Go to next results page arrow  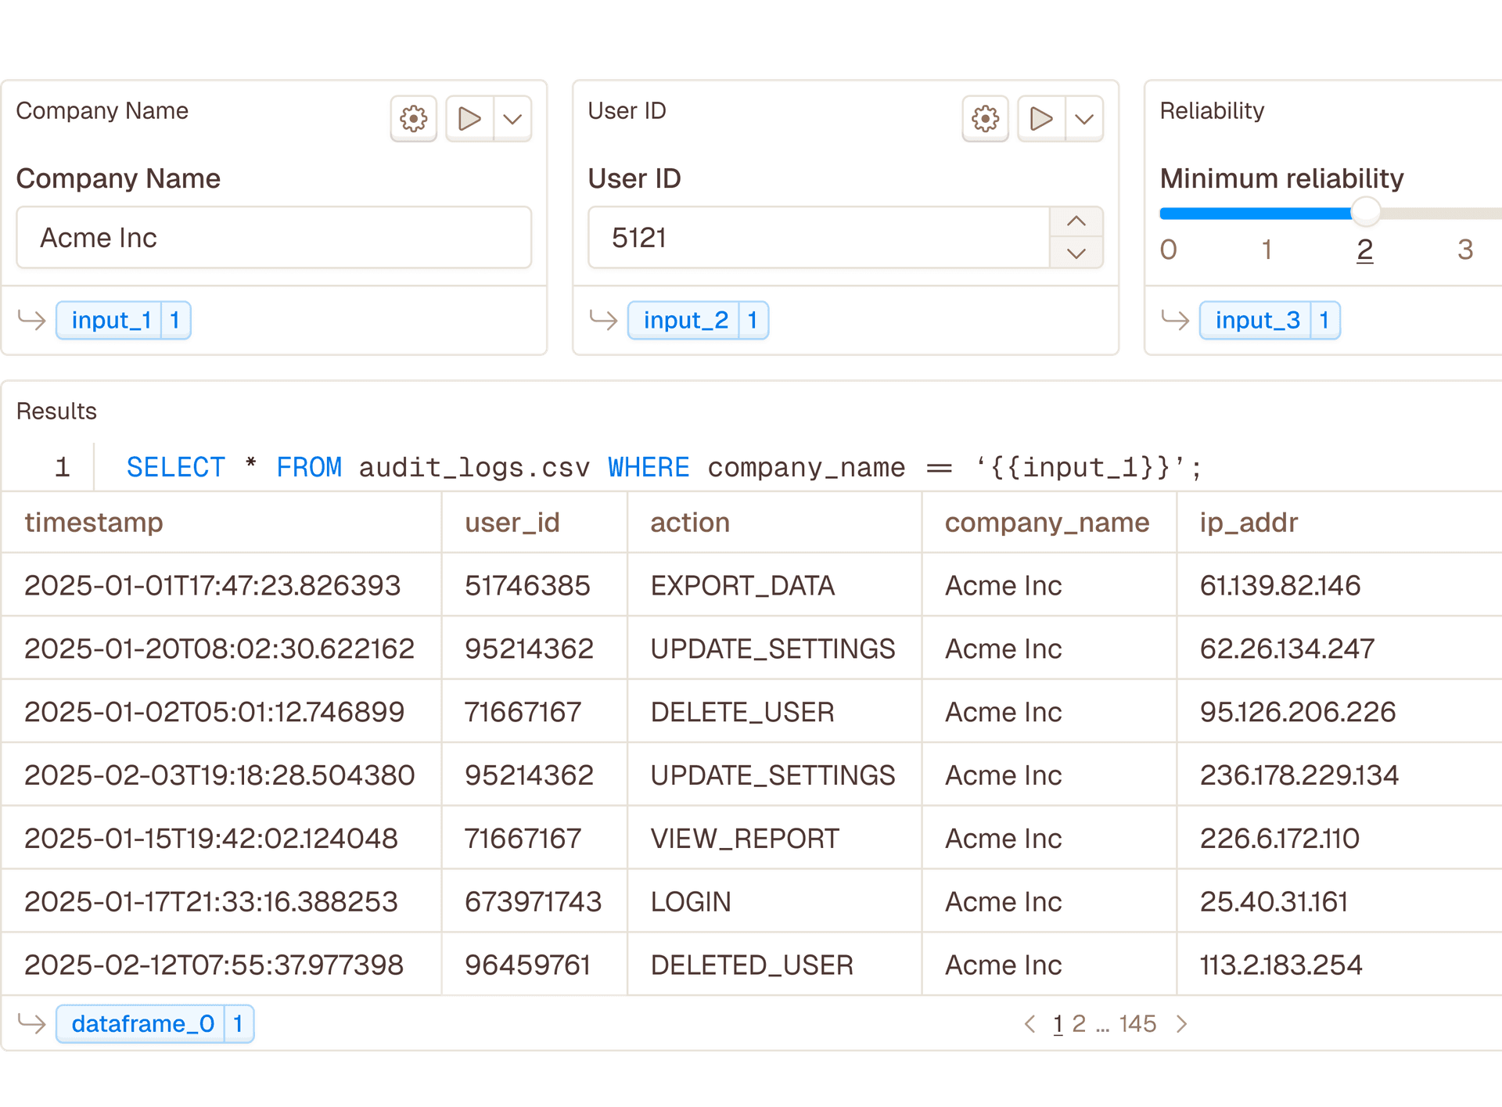pos(1181,1023)
